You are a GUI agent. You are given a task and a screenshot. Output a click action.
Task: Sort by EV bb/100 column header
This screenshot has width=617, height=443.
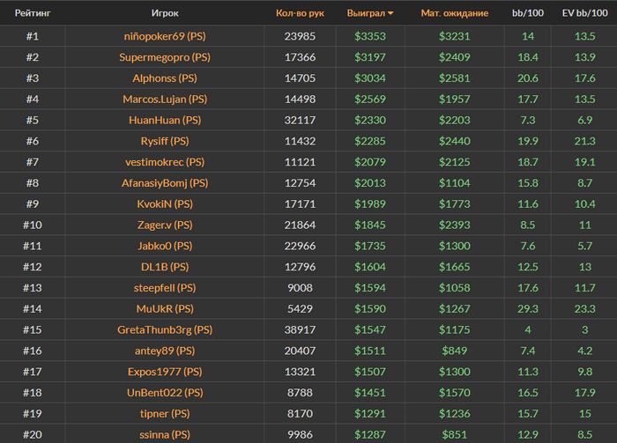584,14
